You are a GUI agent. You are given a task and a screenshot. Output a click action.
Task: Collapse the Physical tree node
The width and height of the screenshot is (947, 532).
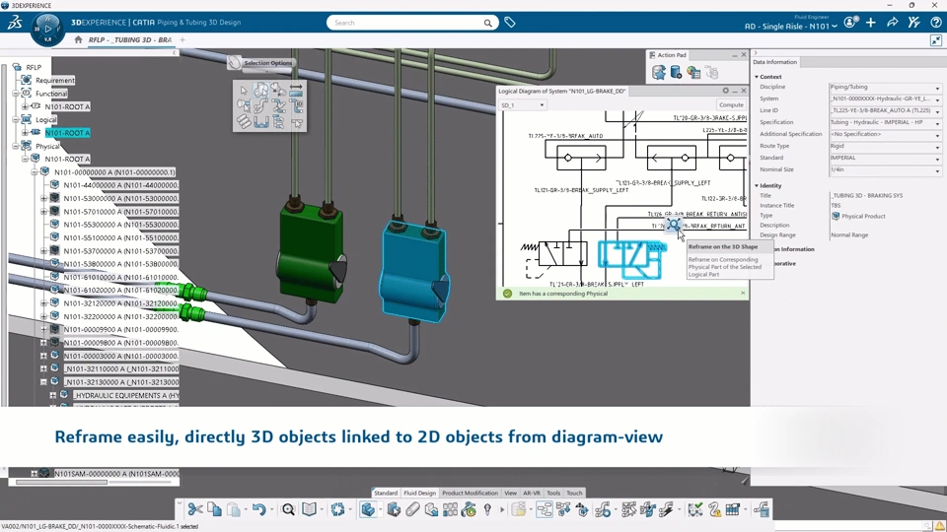coord(15,146)
